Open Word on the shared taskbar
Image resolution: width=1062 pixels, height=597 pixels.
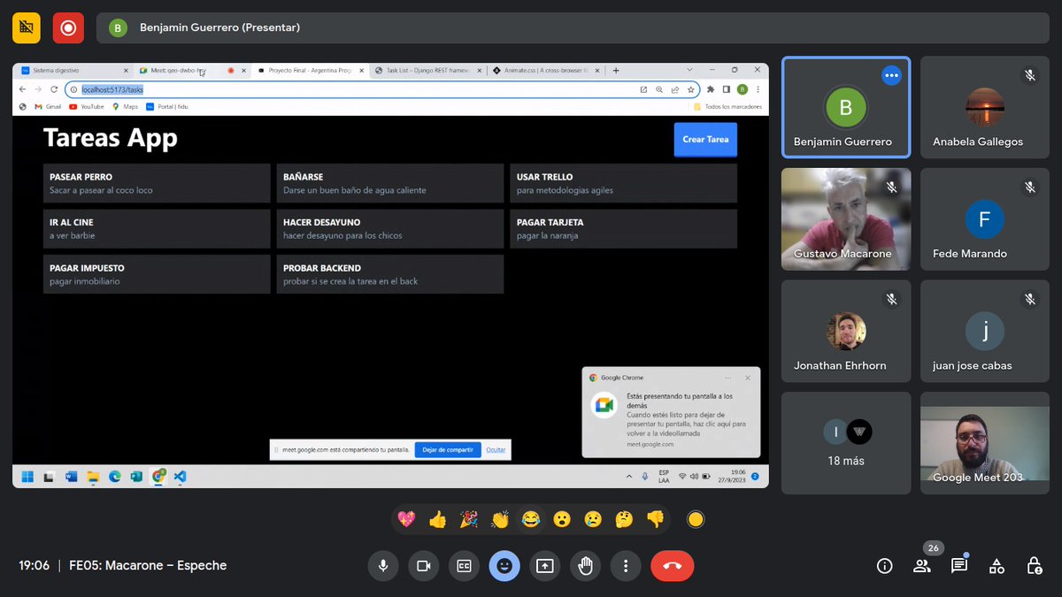(71, 476)
